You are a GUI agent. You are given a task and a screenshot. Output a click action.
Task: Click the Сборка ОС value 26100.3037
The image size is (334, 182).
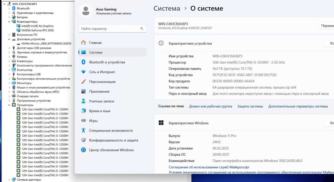coord(221,155)
